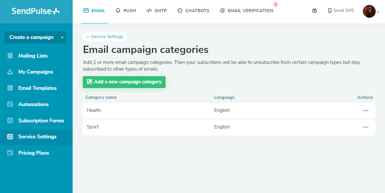The width and height of the screenshot is (385, 193).
Task: Click the Mailing Lists sidebar icon
Action: (10, 56)
